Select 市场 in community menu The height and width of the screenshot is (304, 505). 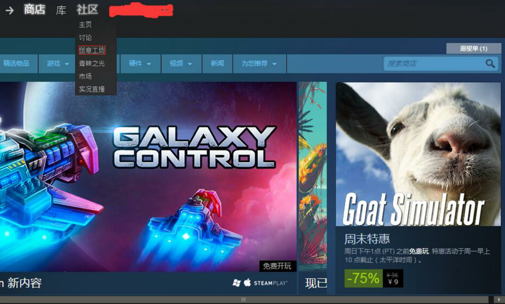pyautogui.click(x=85, y=76)
